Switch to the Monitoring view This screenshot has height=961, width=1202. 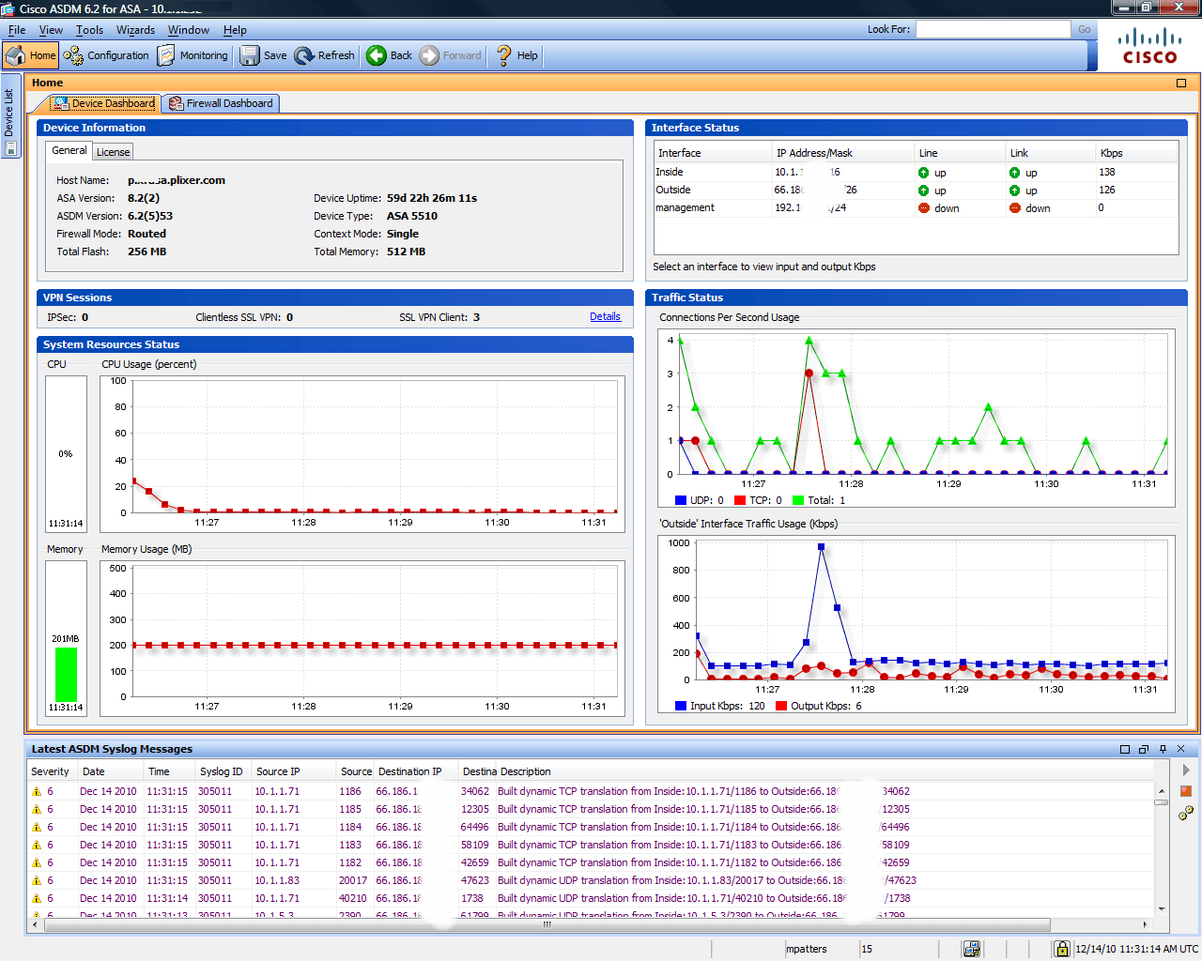[193, 54]
